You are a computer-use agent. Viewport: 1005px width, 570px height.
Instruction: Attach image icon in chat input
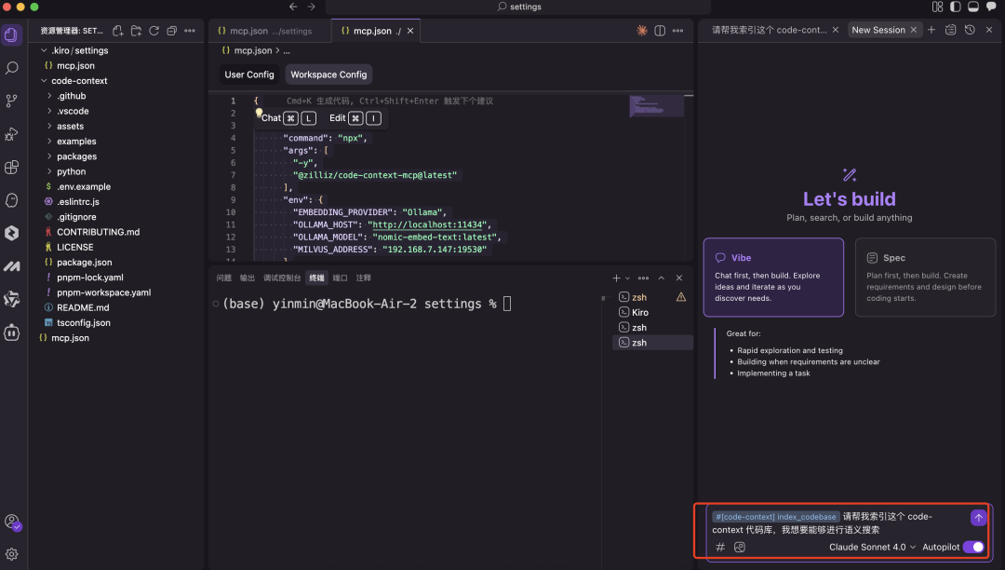click(740, 547)
